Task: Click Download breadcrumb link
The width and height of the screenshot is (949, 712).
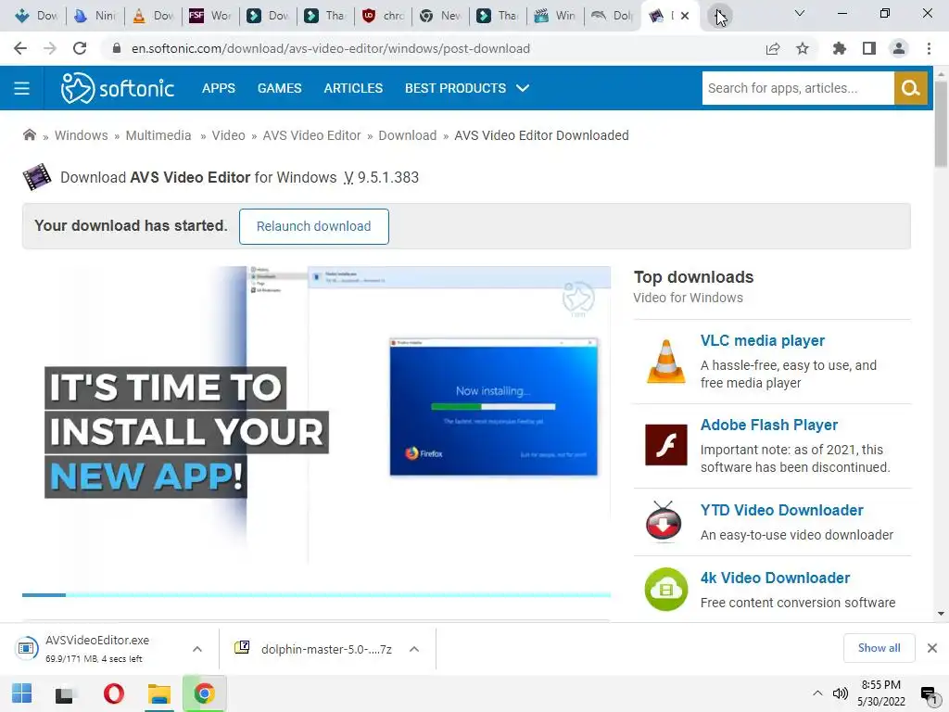Action: pyautogui.click(x=408, y=135)
